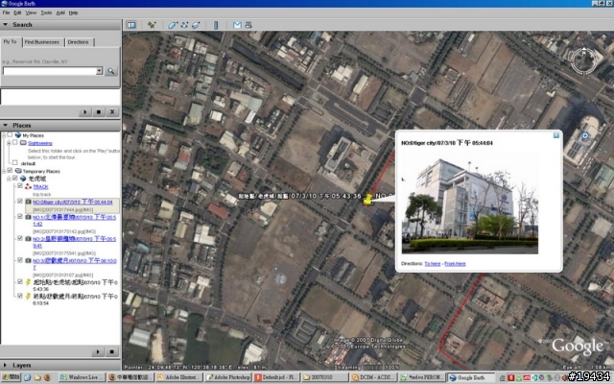Uncheck the TRACK item checkbox
This screenshot has height=384, width=614.
point(20,186)
